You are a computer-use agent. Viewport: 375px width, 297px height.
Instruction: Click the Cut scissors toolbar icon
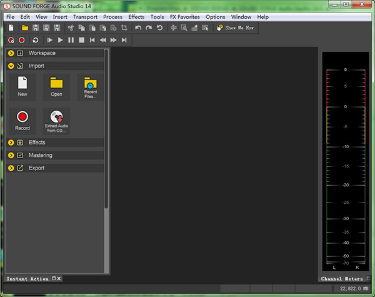[x=71, y=28]
